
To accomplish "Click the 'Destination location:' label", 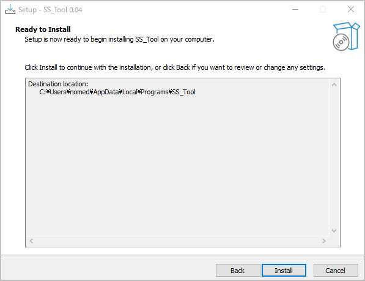I will click(58, 84).
